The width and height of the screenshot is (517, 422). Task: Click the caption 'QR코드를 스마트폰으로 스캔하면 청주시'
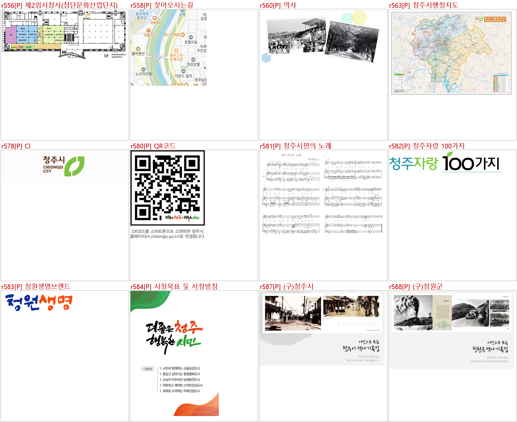pyautogui.click(x=168, y=231)
